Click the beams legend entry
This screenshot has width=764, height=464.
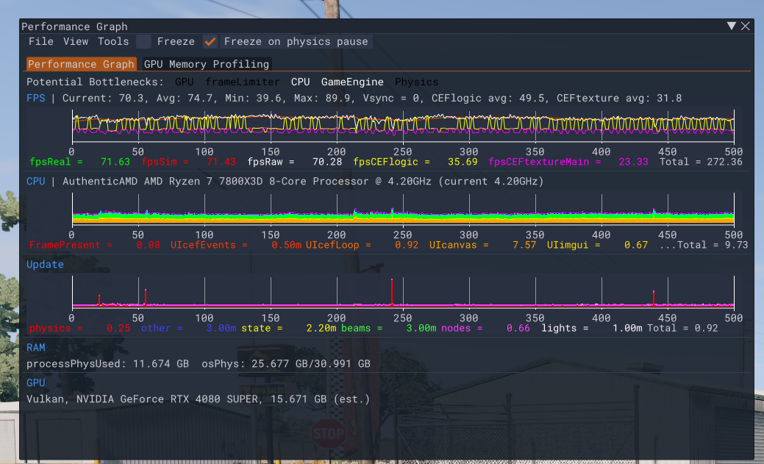(x=388, y=328)
